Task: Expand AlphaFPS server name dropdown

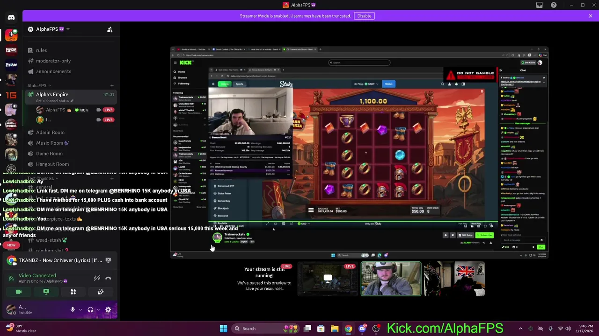Action: click(x=68, y=29)
